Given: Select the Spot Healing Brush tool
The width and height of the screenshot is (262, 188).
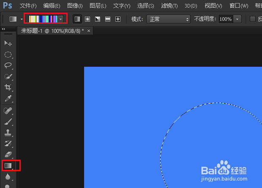Looking at the screenshot, I should coord(8,111).
